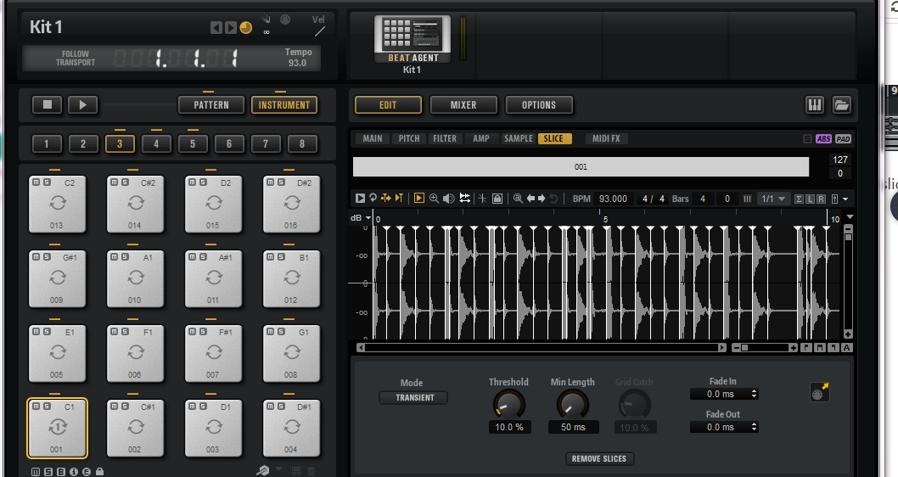Click the BPM 93.000 field
898x477 pixels.
point(613,199)
